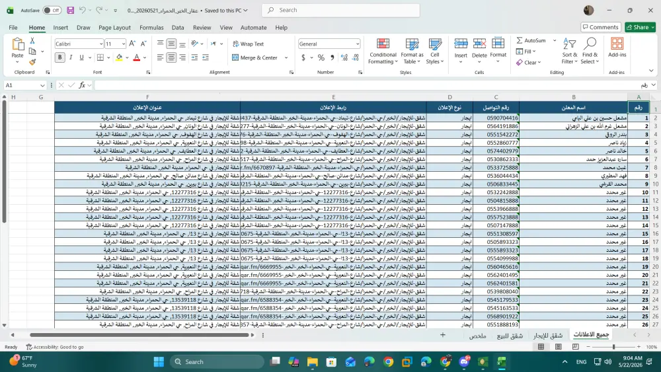
Task: Open the Formulas ribbon tab
Action: (x=151, y=27)
